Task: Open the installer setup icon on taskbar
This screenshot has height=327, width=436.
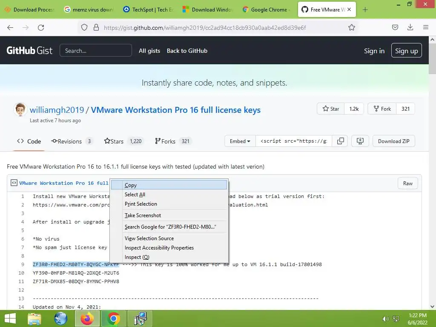Action: click(x=140, y=318)
